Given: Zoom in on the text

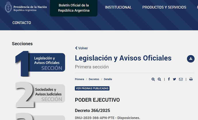Looking at the screenshot, I should [153, 79].
